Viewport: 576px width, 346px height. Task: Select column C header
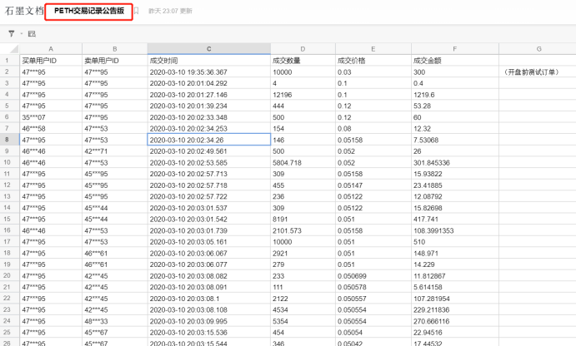(209, 49)
